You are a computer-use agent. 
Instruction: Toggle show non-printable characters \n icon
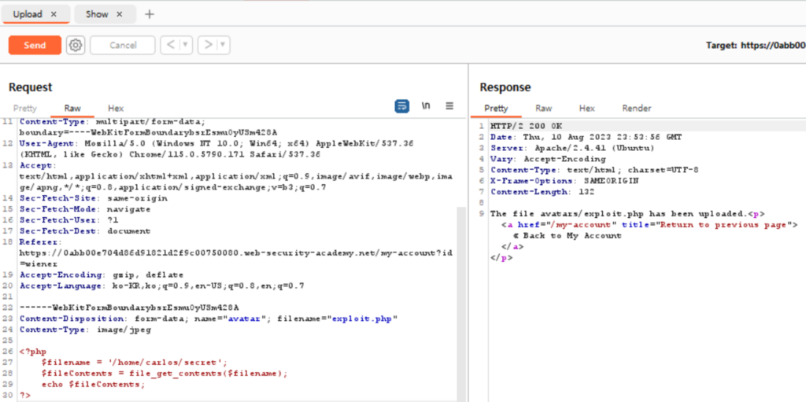click(426, 106)
